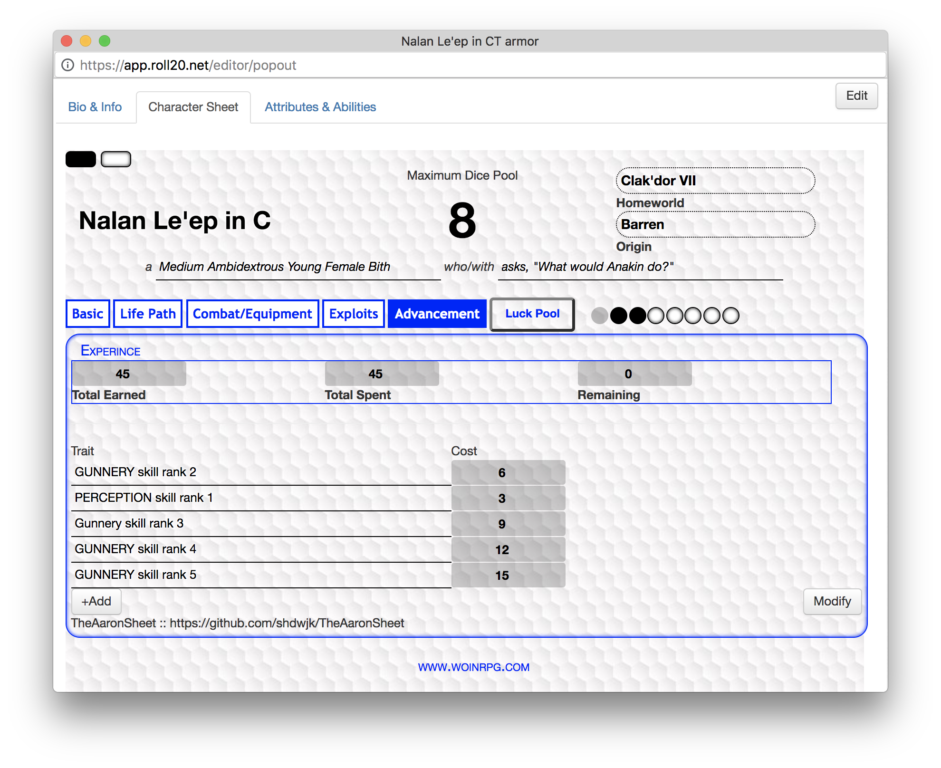Switch to the Bio & Info tab
This screenshot has height=768, width=941.
click(95, 107)
